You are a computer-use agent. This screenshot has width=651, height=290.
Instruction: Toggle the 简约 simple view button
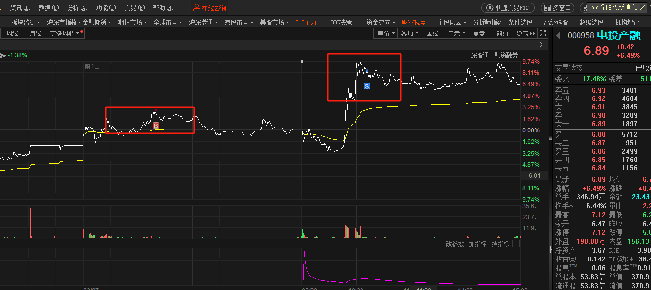click(502, 33)
